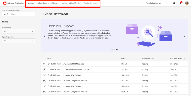Open Oracle JDK 8u421 Linux x86 RPM Package

(x=64, y=75)
